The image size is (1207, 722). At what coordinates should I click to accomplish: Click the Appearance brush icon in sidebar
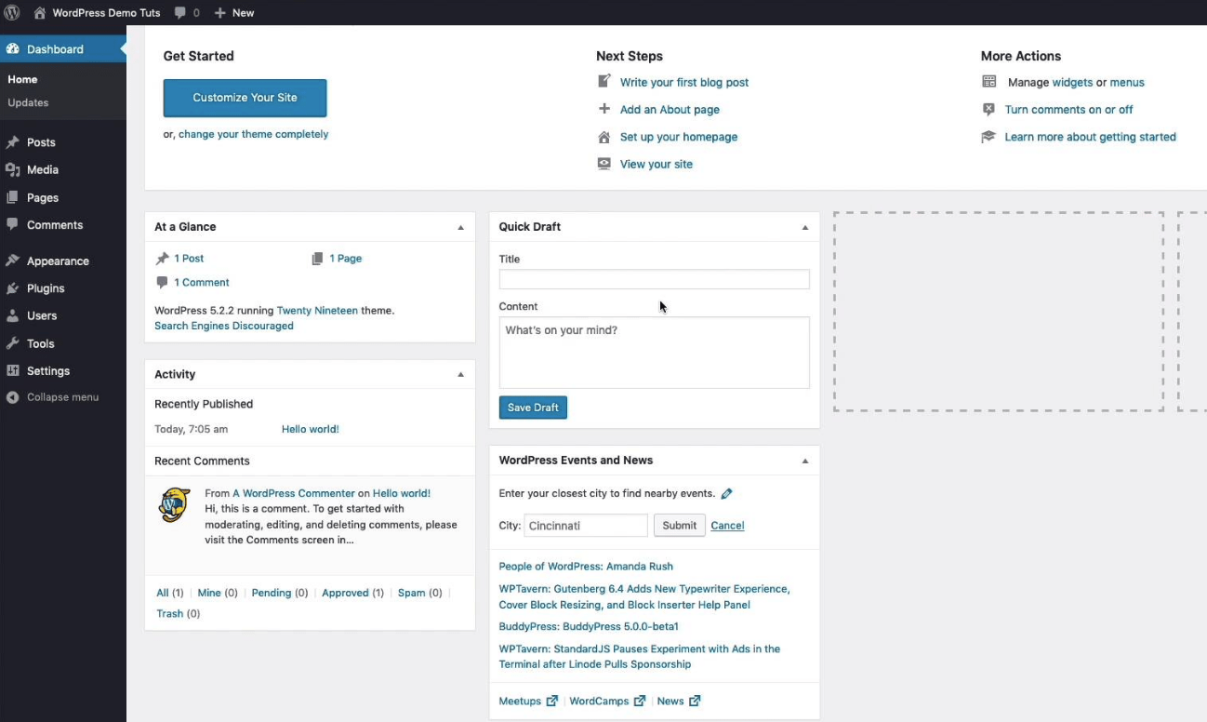click(13, 261)
